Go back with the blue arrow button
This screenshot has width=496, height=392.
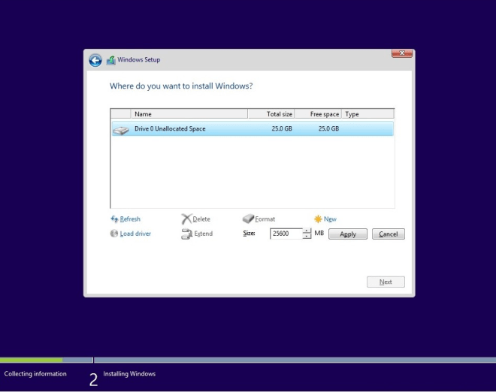coord(95,60)
